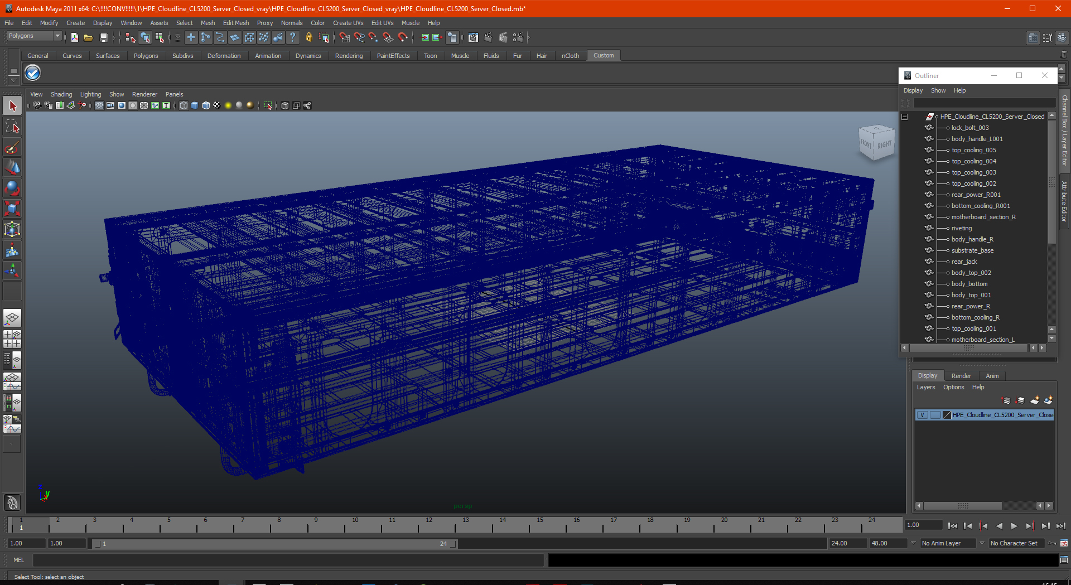Screen dimensions: 1071x585
Task: Enable snap to points magnet
Action: point(374,37)
